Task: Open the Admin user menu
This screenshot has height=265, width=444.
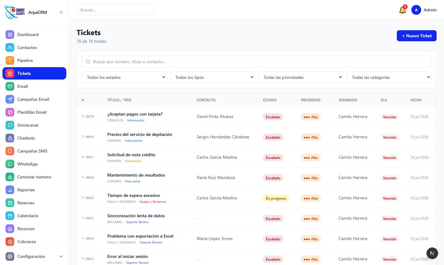Action: click(x=424, y=10)
